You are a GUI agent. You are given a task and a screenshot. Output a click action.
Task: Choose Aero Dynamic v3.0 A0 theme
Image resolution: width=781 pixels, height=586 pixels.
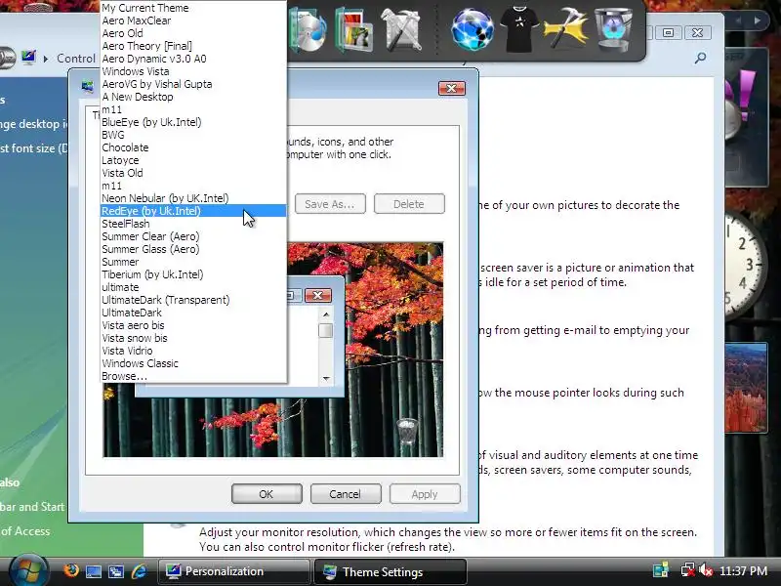193,59
